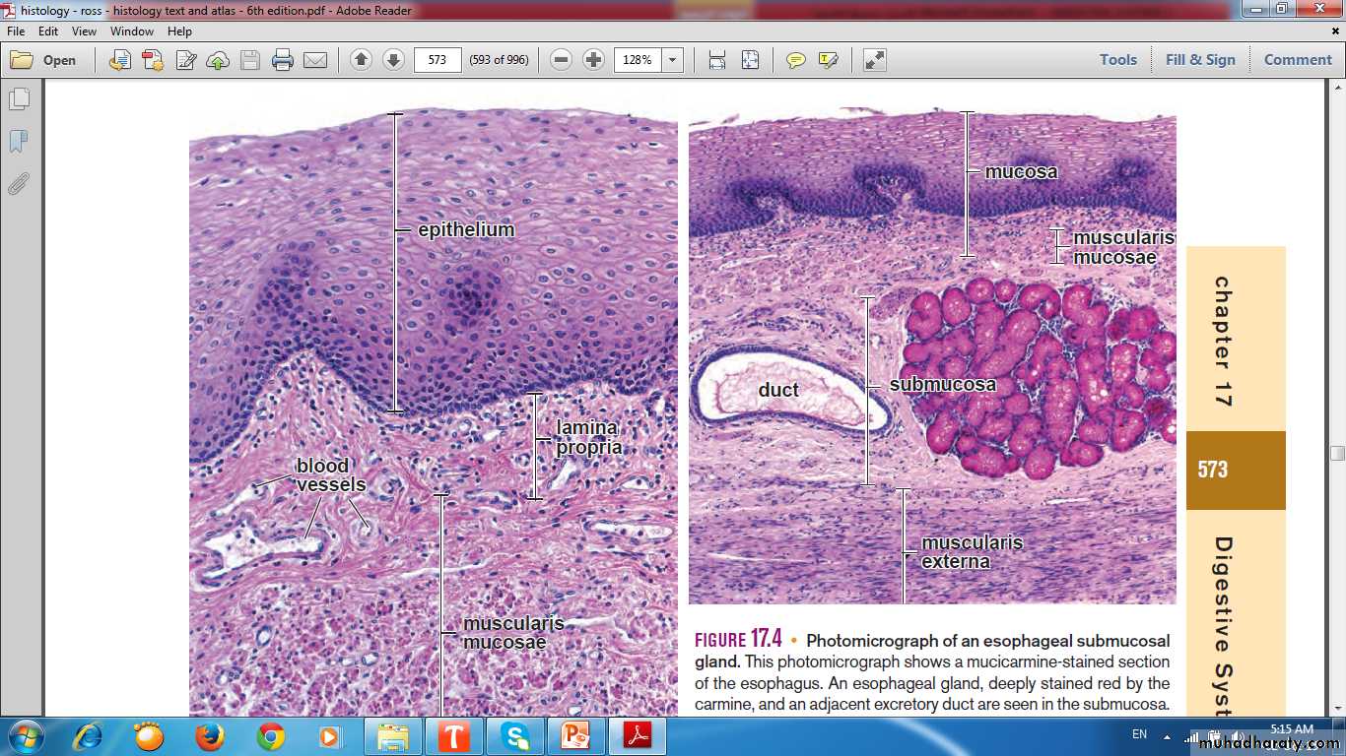Toggle the bookmarks panel in sidebar
Screen dimensions: 1346x756
click(19, 142)
